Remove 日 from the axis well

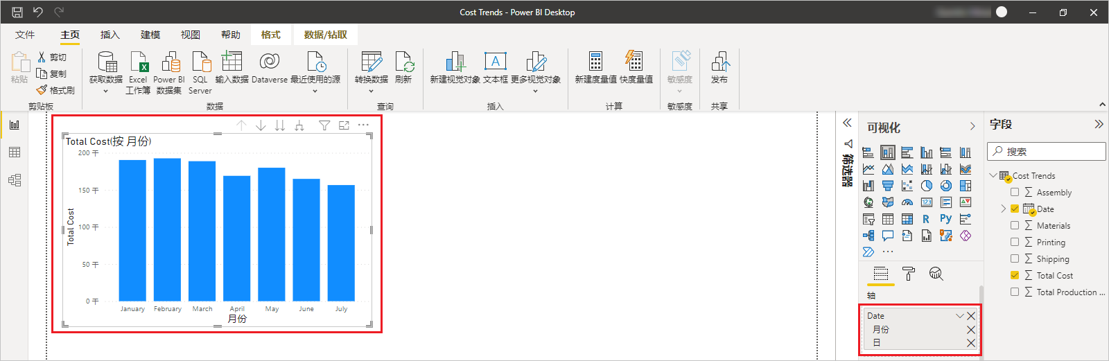pyautogui.click(x=971, y=343)
